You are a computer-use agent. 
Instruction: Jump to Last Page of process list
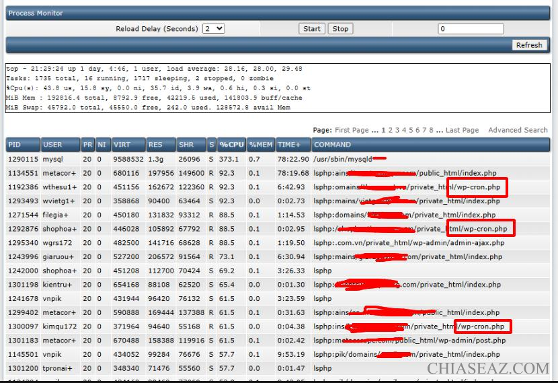462,130
